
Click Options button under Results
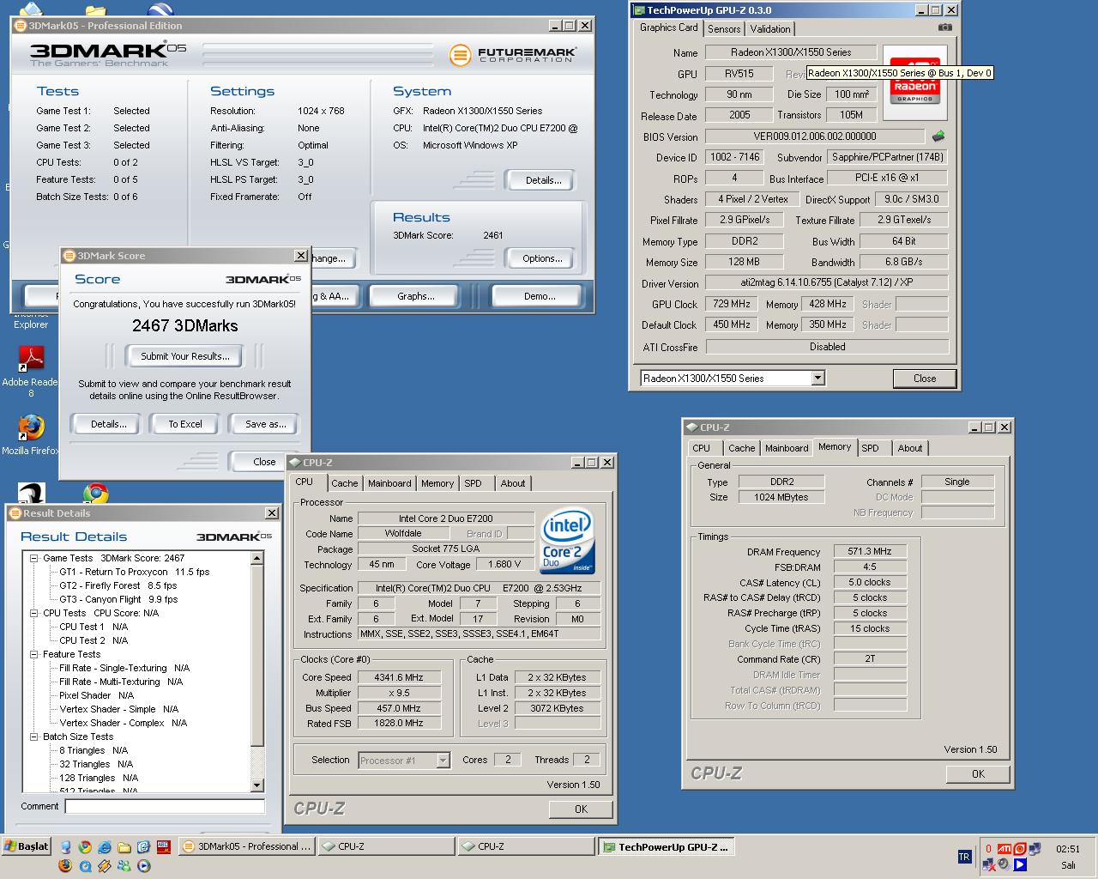coord(542,258)
